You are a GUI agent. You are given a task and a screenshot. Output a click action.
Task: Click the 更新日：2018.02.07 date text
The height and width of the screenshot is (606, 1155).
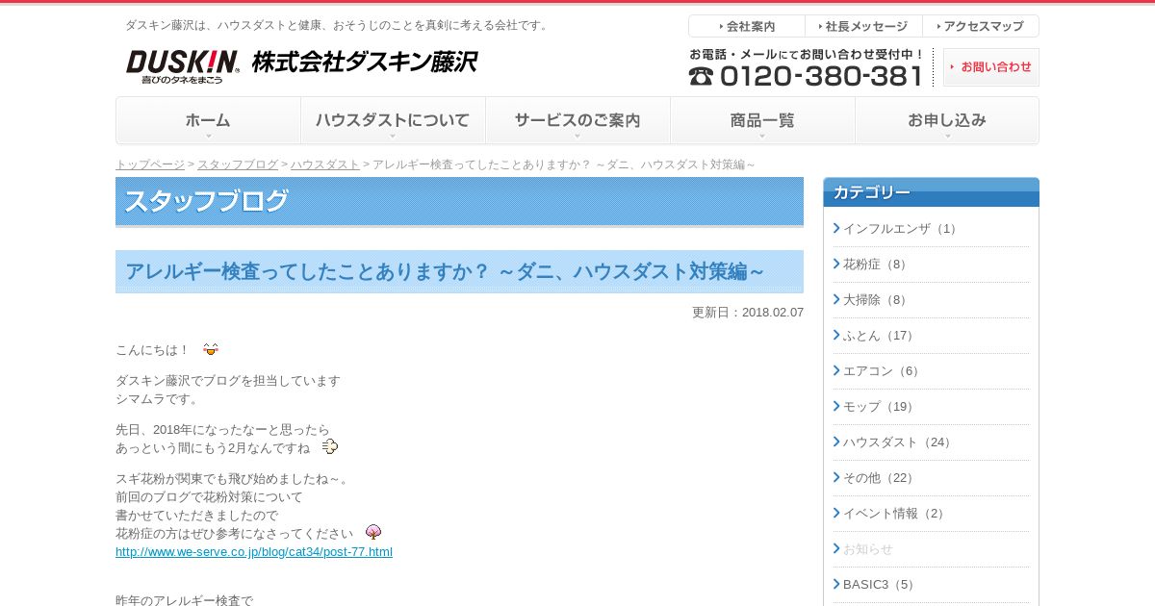(748, 313)
